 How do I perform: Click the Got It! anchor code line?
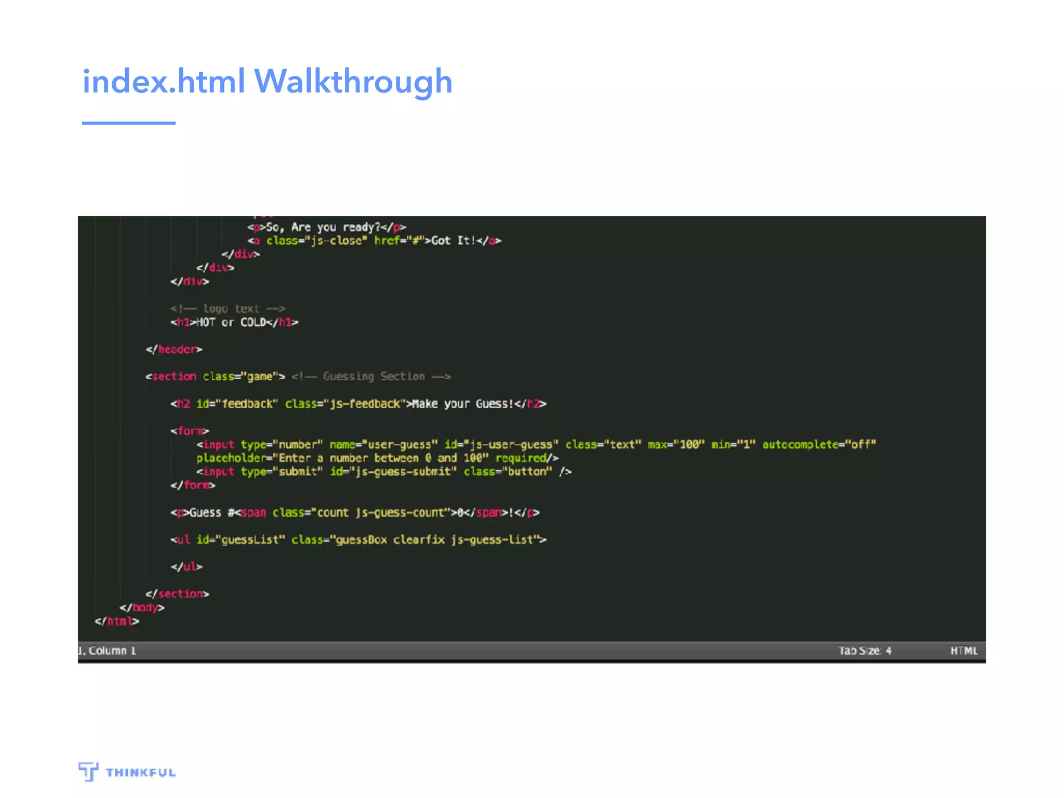pyautogui.click(x=374, y=241)
